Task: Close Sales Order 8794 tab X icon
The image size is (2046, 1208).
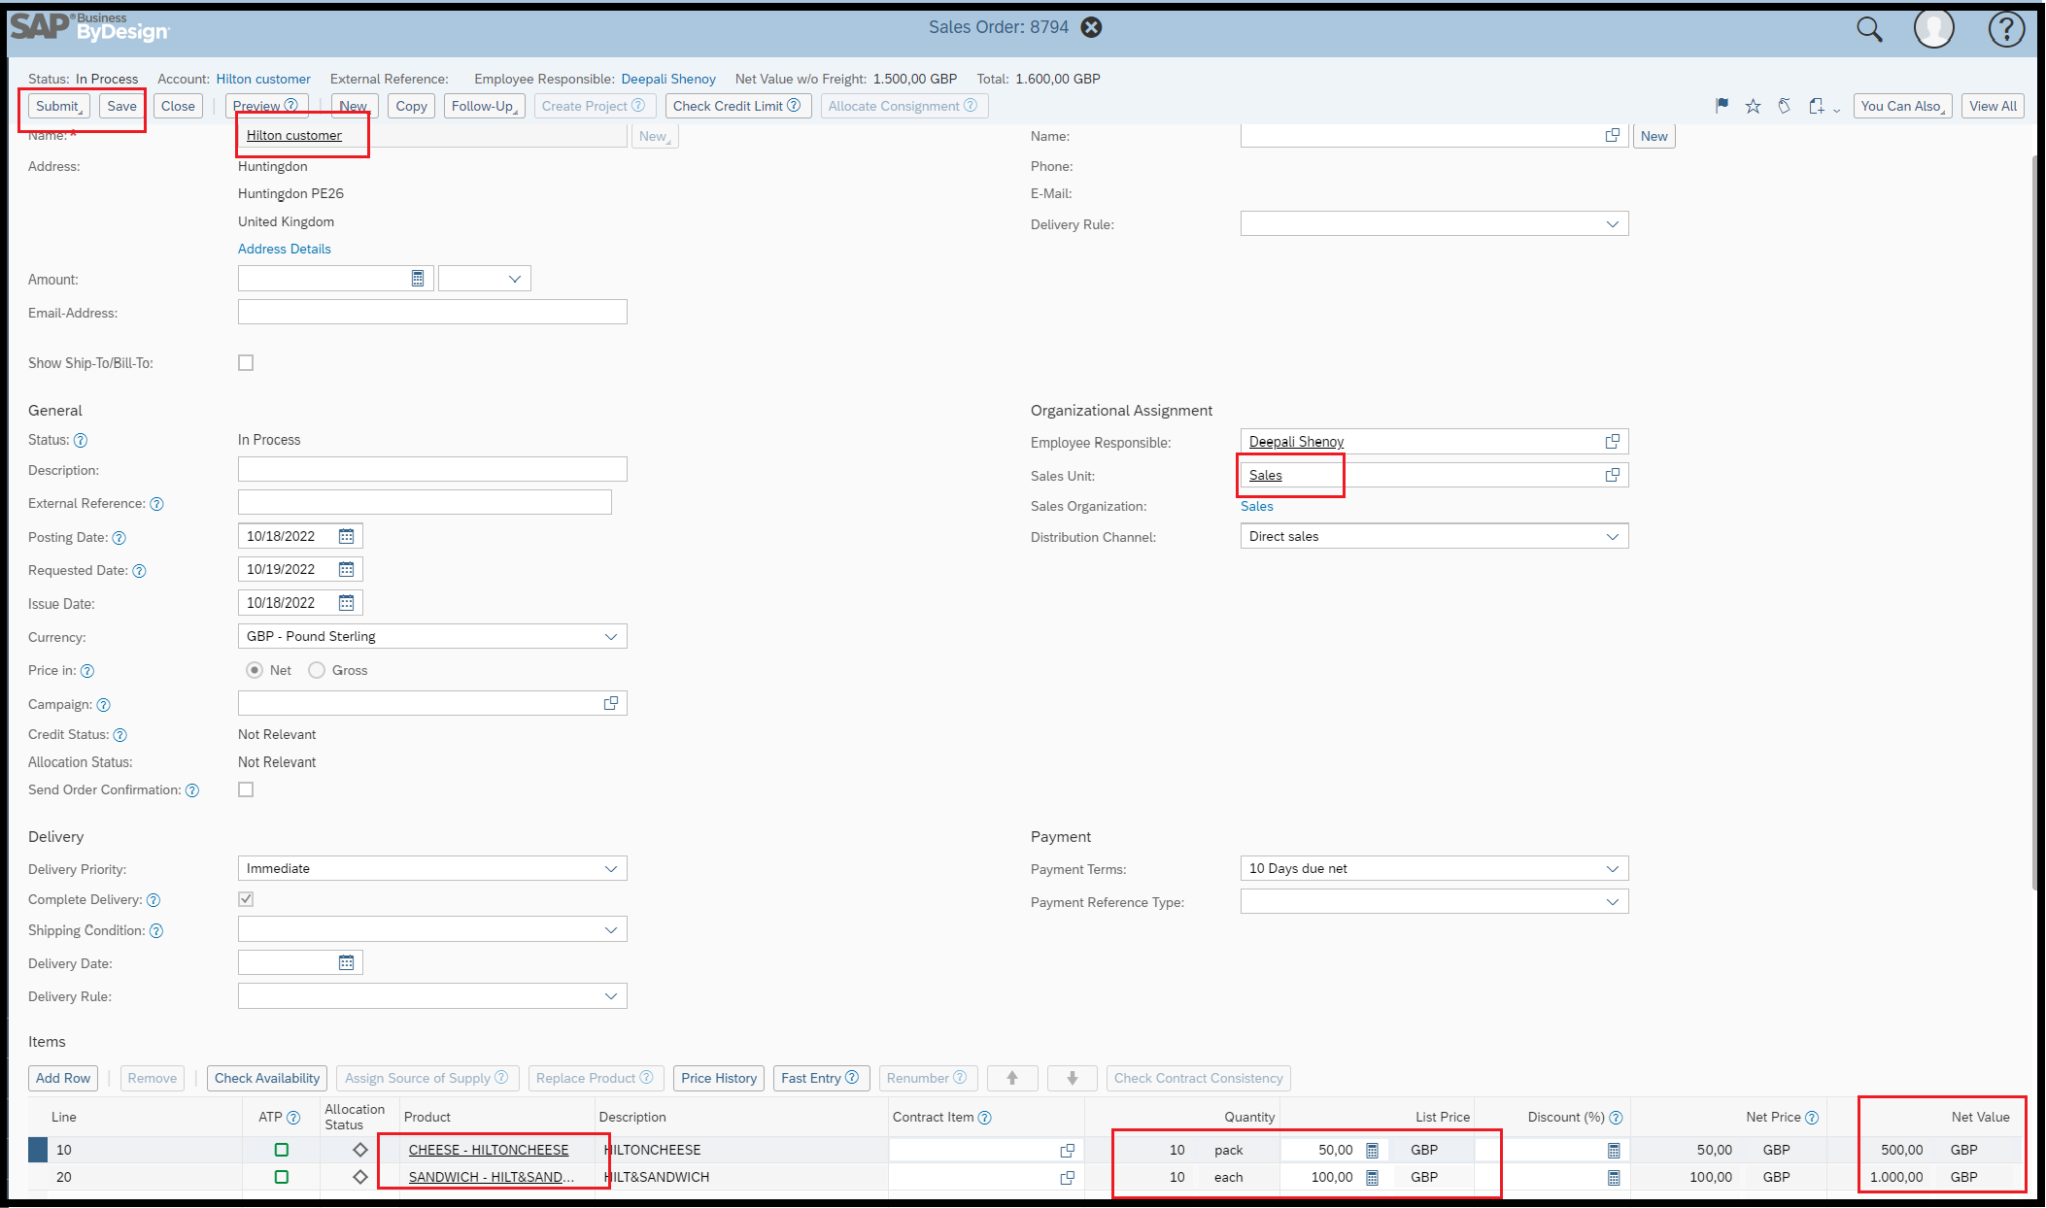Action: (x=1092, y=27)
